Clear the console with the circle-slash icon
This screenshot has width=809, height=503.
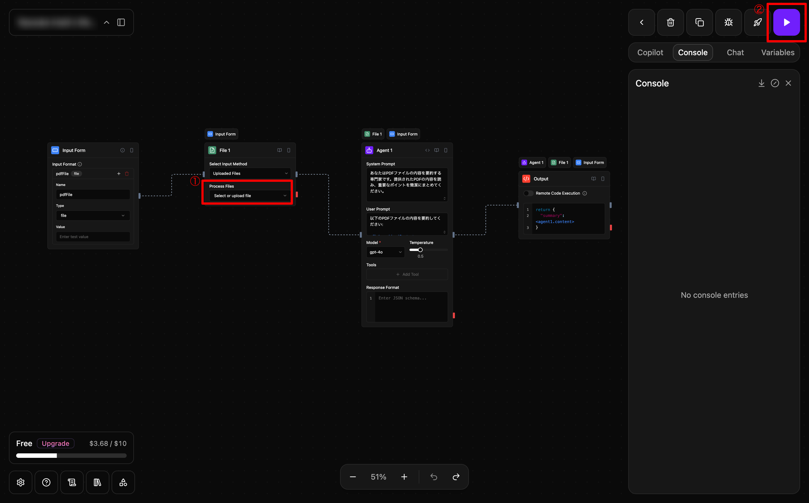click(775, 83)
